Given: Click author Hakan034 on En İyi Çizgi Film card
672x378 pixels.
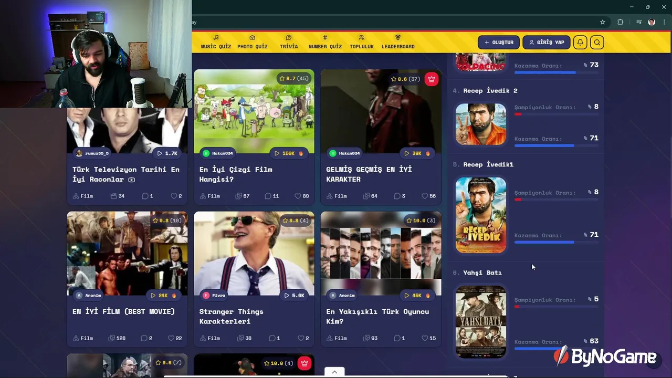Looking at the screenshot, I should click(x=218, y=153).
